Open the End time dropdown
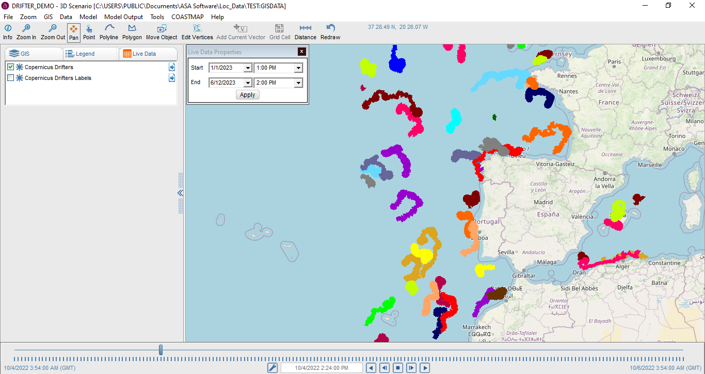Viewport: 705px width, 374px height. pyautogui.click(x=298, y=83)
